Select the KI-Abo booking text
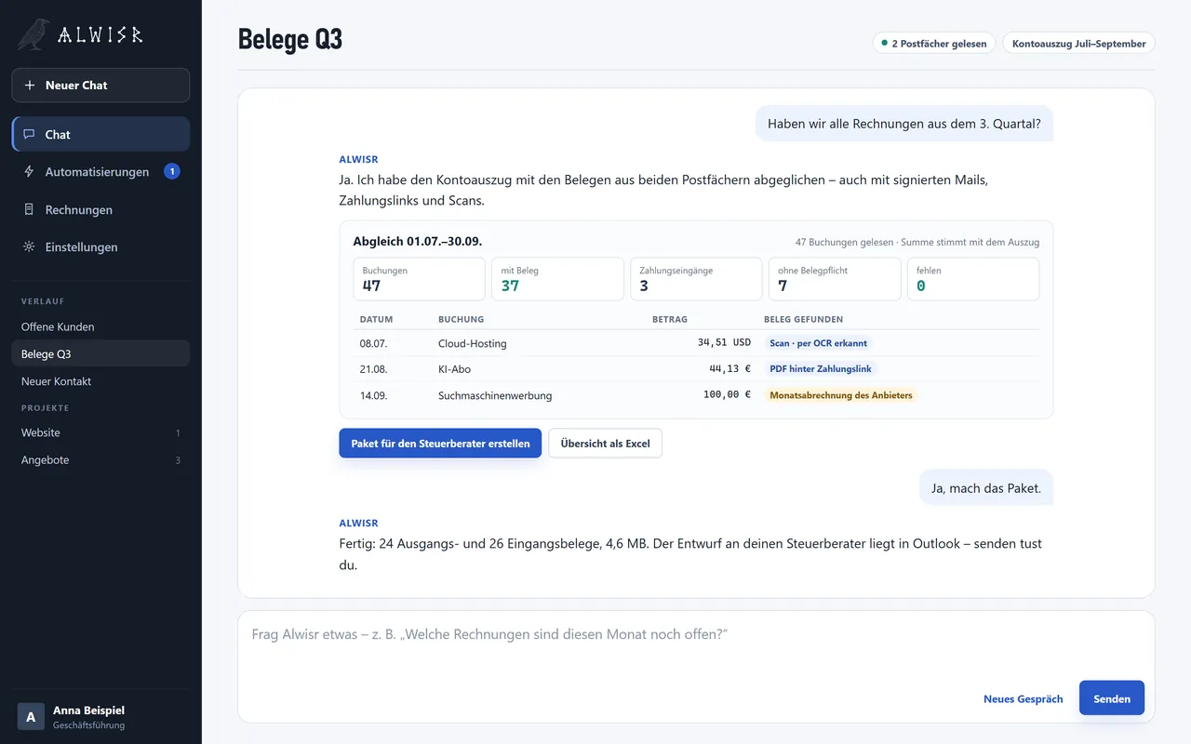 click(x=455, y=369)
